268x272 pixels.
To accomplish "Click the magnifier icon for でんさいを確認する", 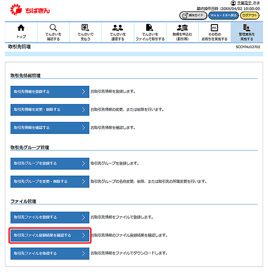I will pos(53,28).
